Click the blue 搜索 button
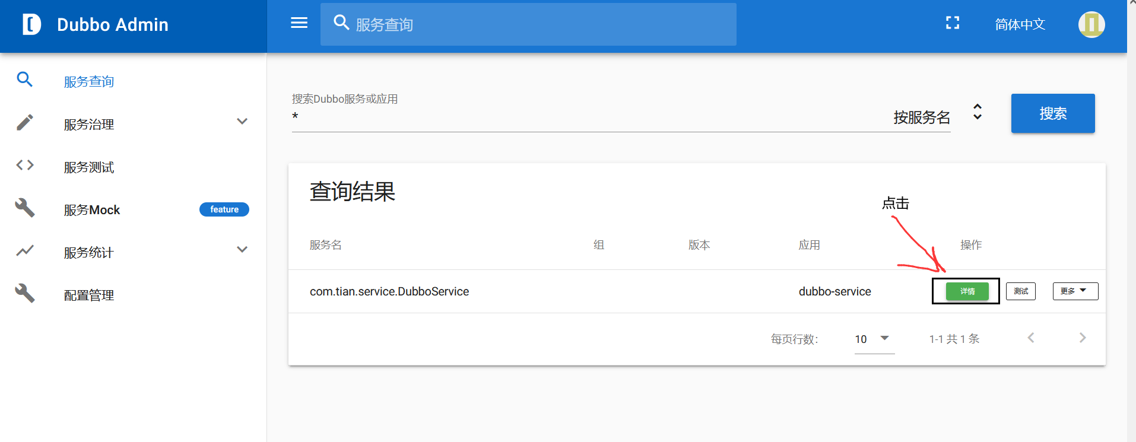The image size is (1136, 442). (1053, 113)
